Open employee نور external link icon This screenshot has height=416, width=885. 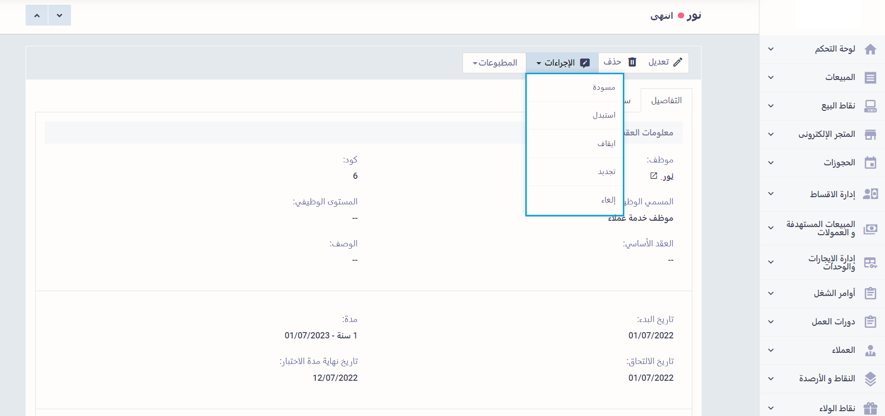point(654,176)
